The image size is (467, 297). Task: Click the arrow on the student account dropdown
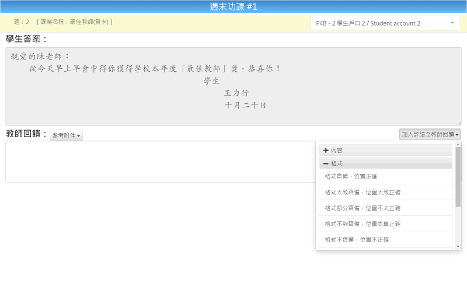(452, 23)
